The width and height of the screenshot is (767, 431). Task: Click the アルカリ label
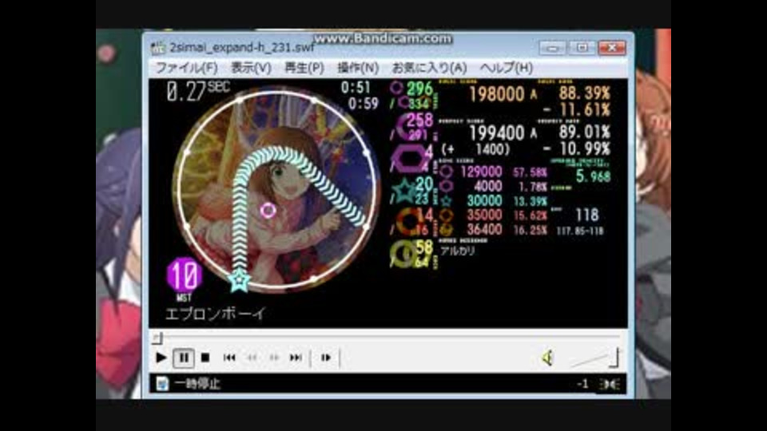(457, 251)
